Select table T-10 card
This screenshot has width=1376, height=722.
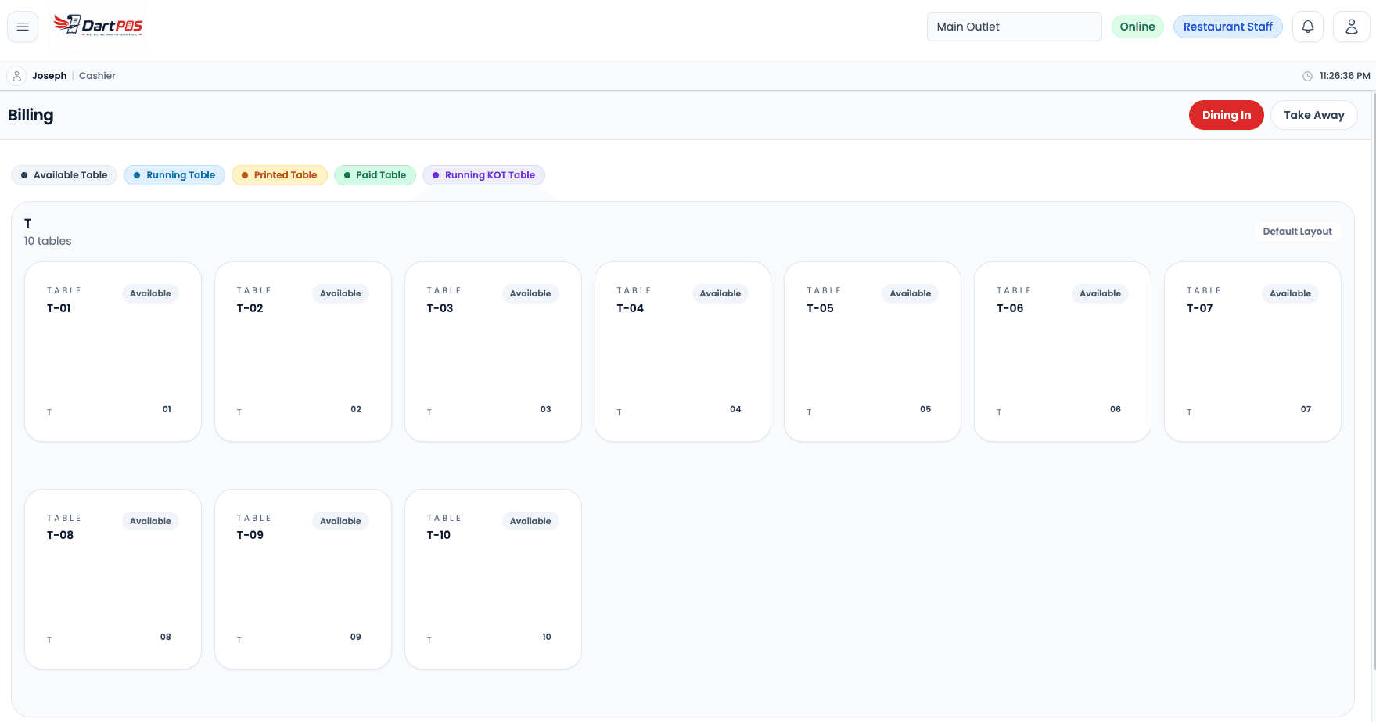[493, 580]
